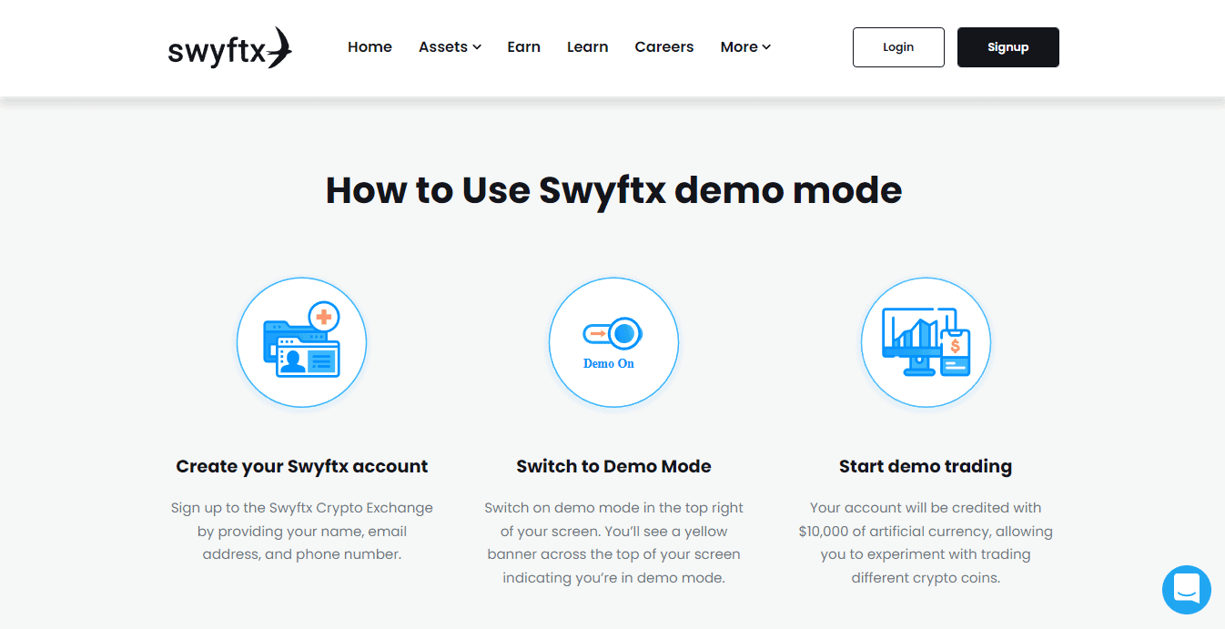Click the account creation illustration icon

pyautogui.click(x=301, y=342)
